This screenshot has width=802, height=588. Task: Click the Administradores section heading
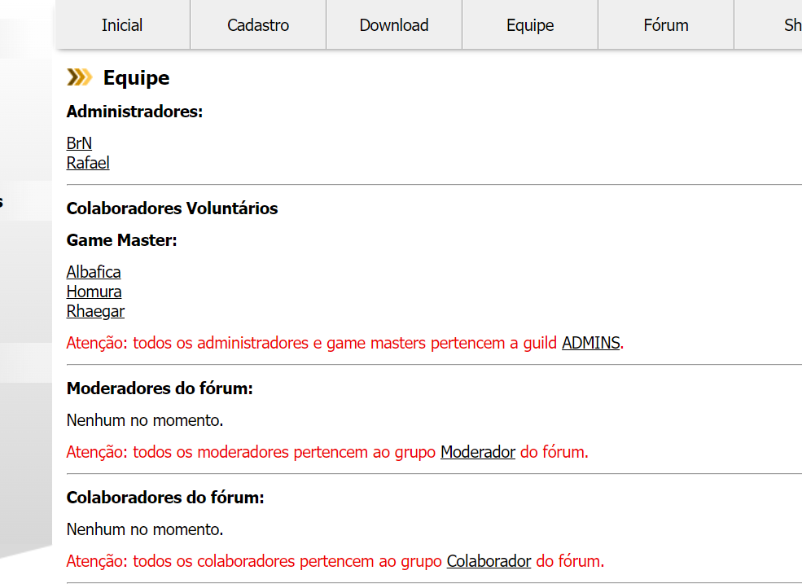tap(134, 112)
